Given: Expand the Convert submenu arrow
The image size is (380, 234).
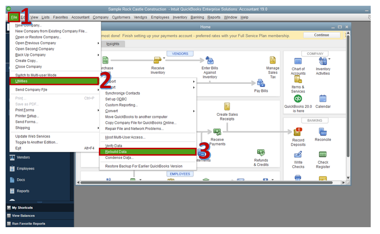Looking at the screenshot, I should pyautogui.click(x=194, y=111).
